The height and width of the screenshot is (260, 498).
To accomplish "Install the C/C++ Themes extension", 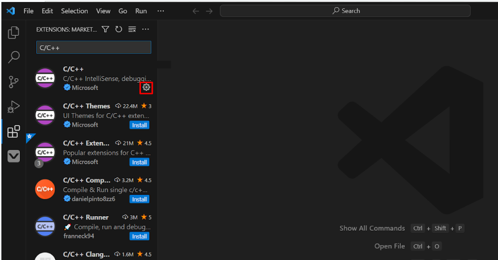I will [139, 125].
